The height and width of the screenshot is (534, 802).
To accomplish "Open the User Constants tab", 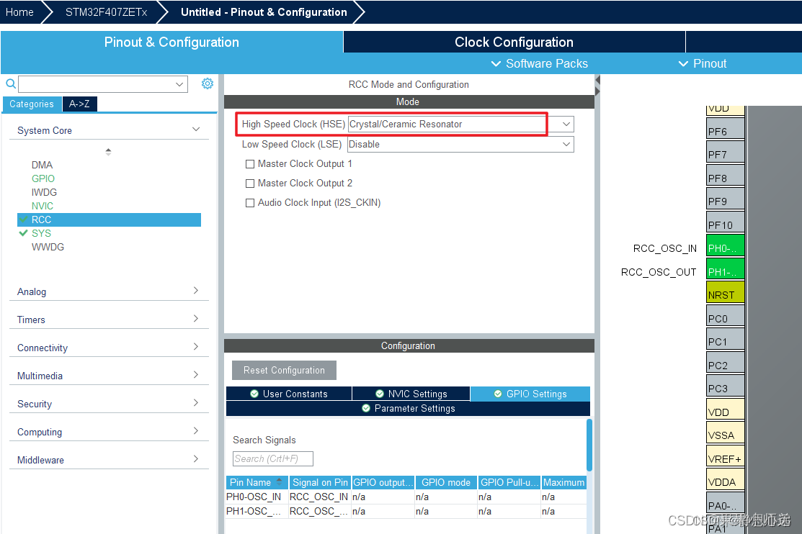I will [289, 394].
